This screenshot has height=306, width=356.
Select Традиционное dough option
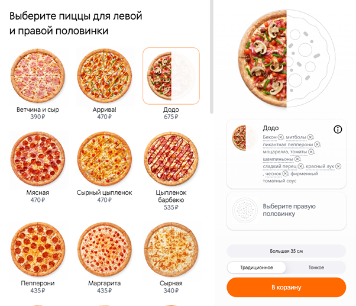click(256, 268)
